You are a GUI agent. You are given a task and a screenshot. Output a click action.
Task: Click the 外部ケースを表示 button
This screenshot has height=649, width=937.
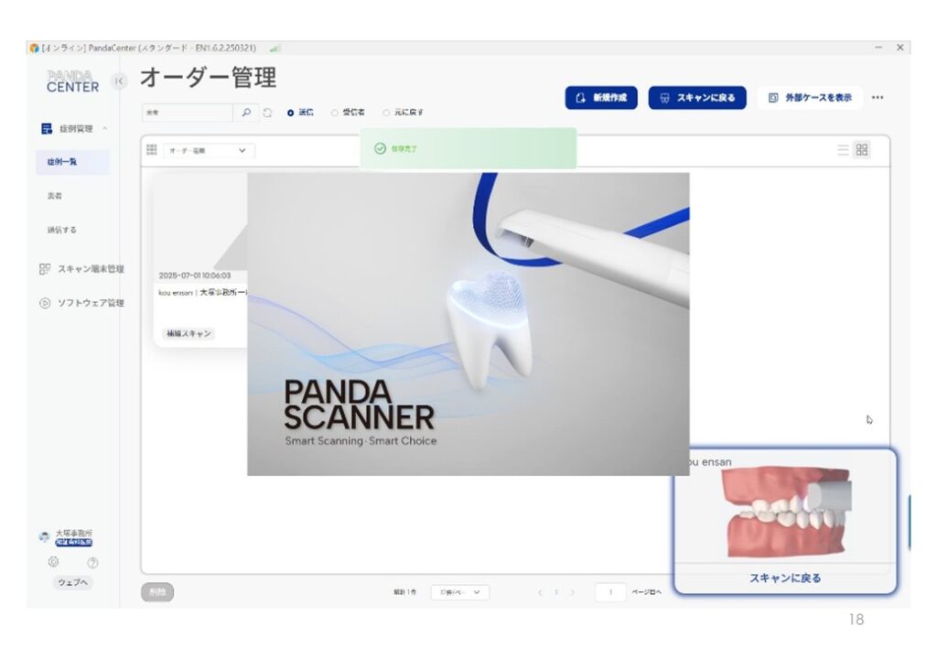810,98
